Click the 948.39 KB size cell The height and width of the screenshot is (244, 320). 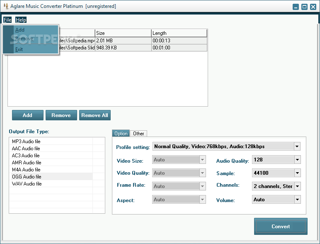[x=123, y=48]
